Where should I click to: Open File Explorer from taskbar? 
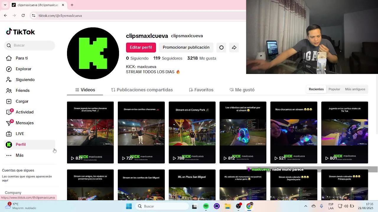227,206
